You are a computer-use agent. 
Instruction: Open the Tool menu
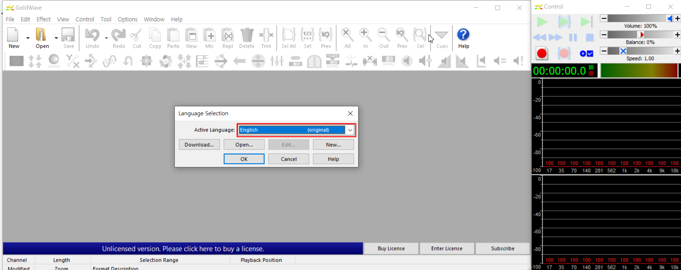click(106, 19)
